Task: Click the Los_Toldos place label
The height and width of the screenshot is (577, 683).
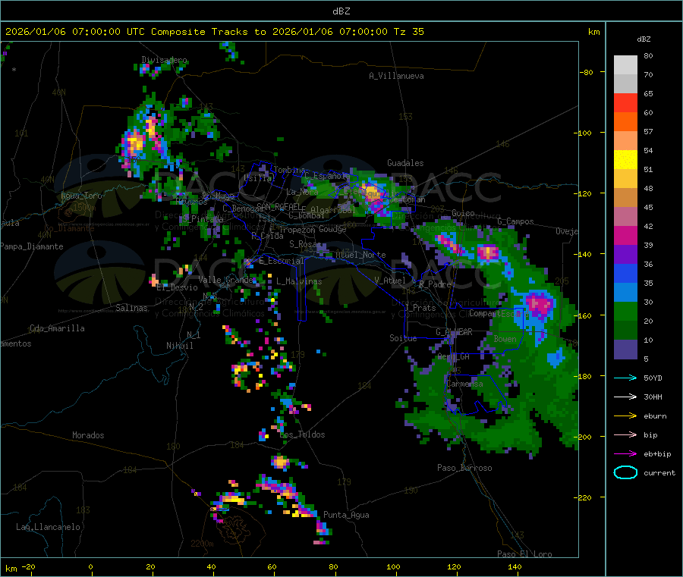Action: 302,434
